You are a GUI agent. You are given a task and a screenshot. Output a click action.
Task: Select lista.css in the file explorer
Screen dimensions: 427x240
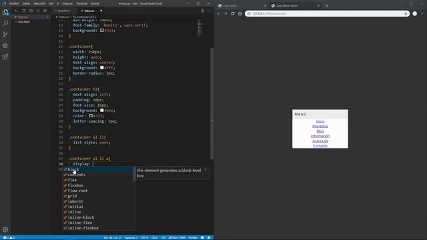(31, 17)
